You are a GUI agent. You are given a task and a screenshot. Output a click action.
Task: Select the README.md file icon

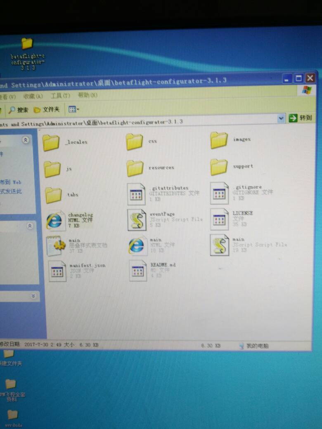(x=138, y=271)
